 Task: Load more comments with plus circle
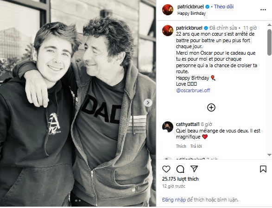coord(211,107)
